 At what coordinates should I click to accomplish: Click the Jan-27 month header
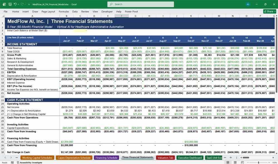(x=66, y=41)
